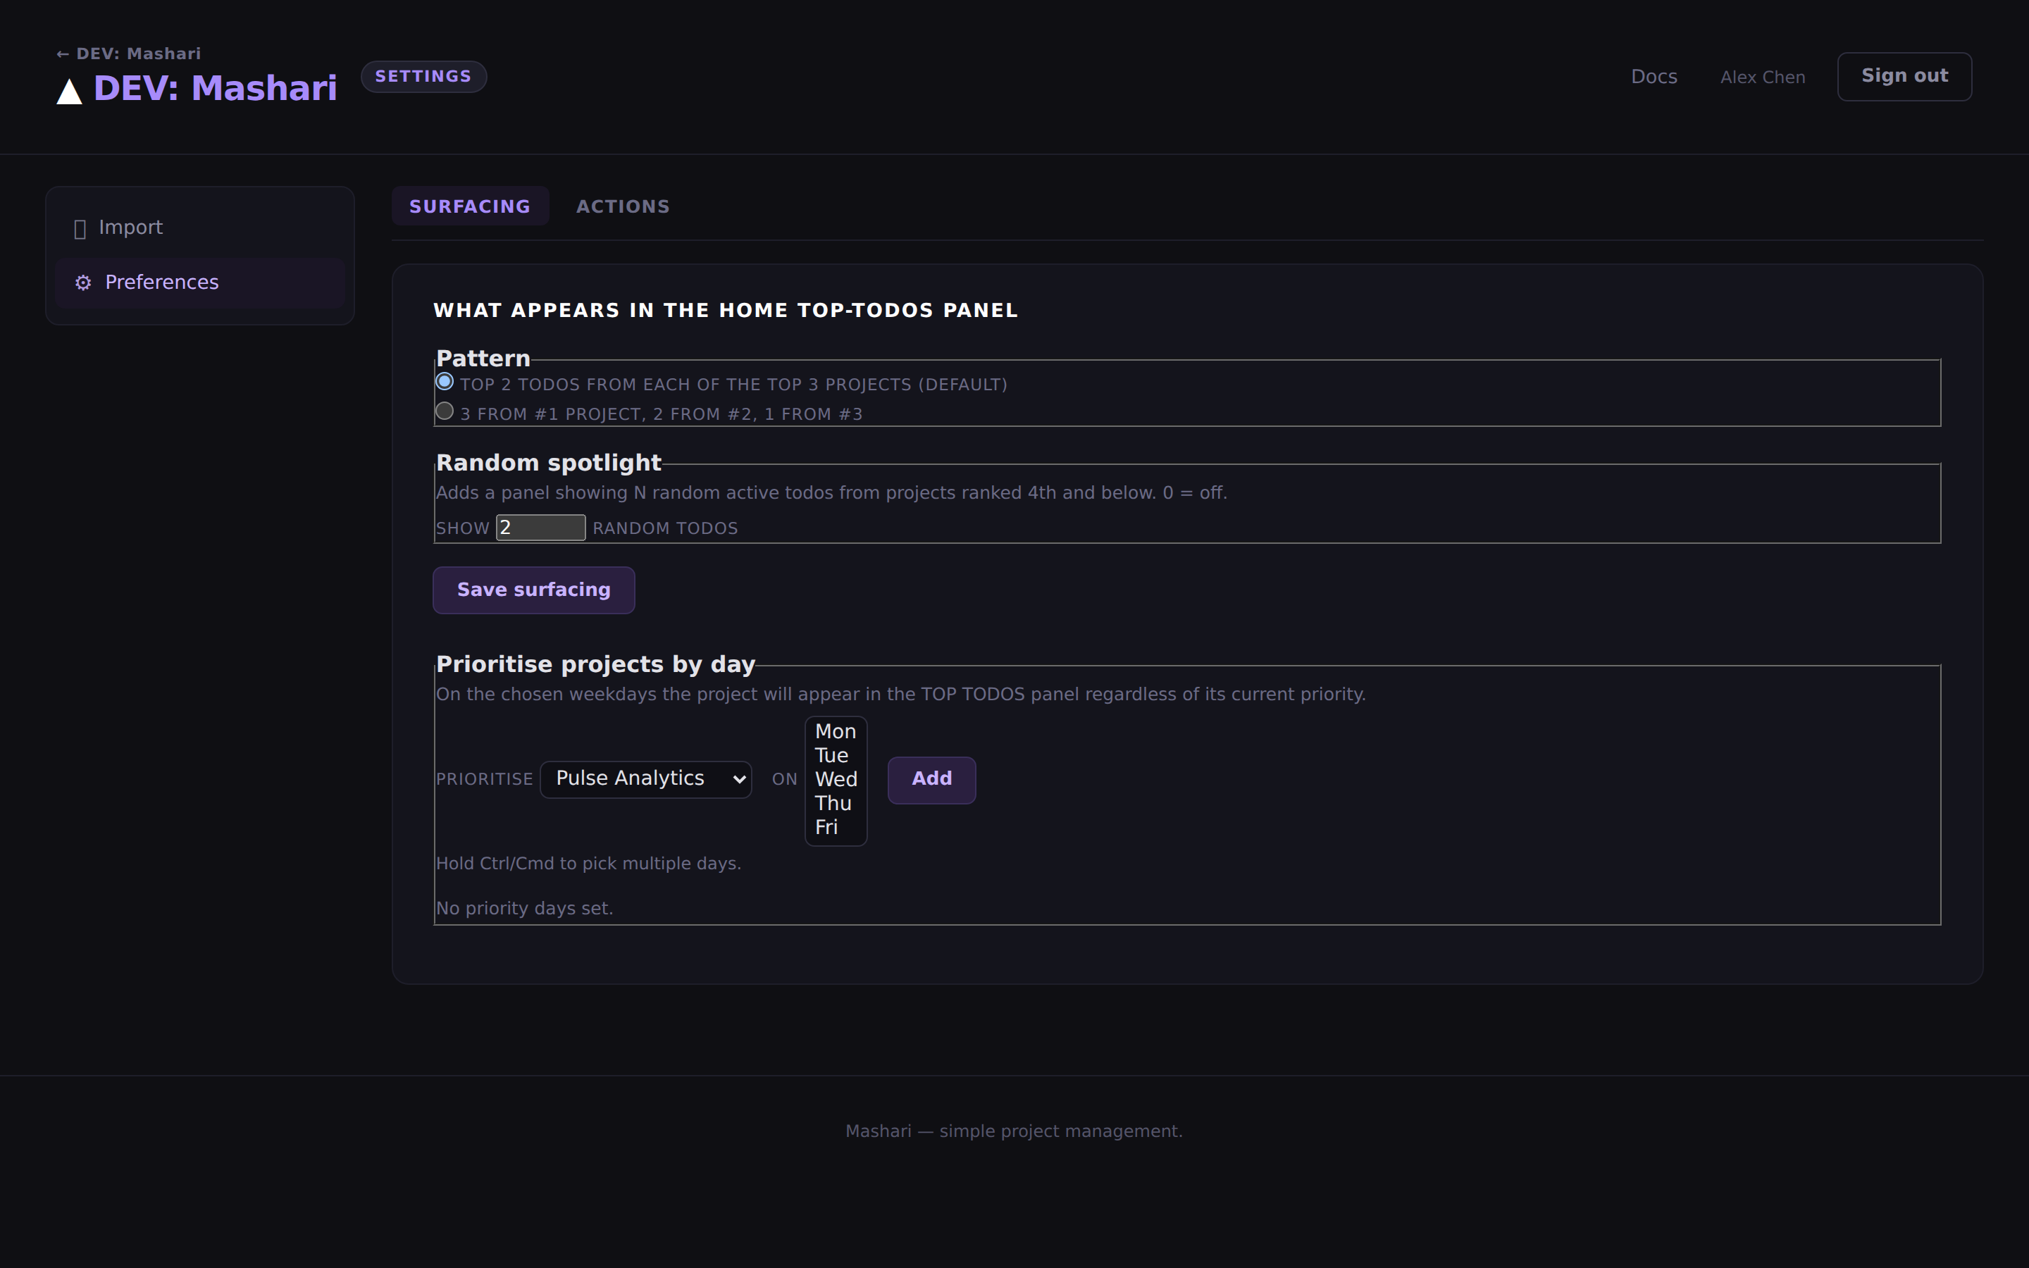The width and height of the screenshot is (2029, 1268).
Task: Click the 'Random spotlight' section label
Action: tap(548, 463)
